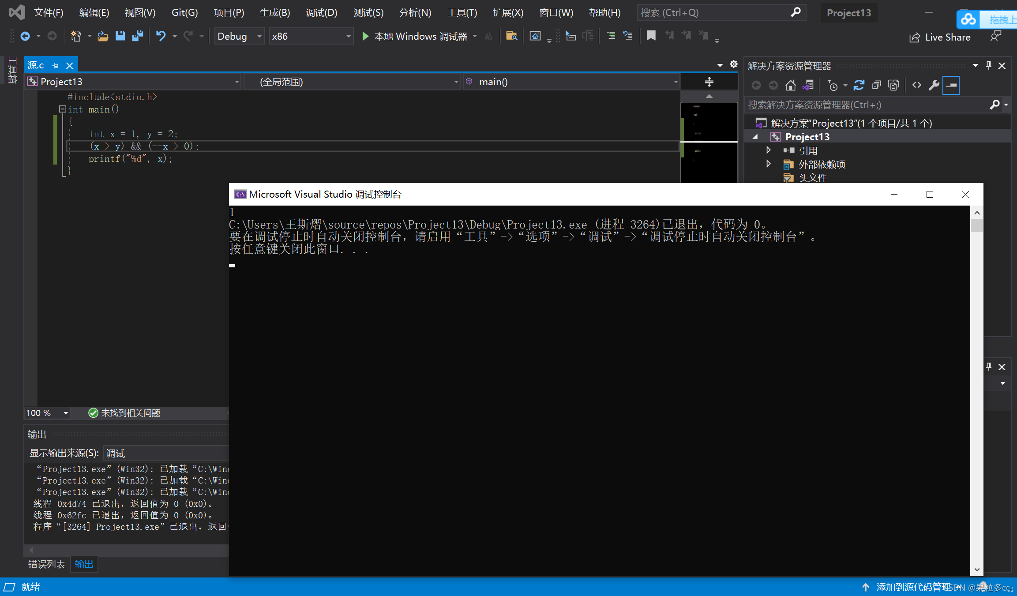The image size is (1017, 596).
Task: Open the 生成(B) menu
Action: tap(275, 13)
